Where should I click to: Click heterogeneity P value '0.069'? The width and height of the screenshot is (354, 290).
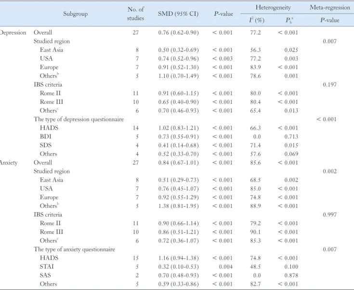click(291, 154)
